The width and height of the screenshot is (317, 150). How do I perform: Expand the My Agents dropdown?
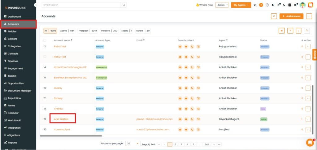[x=241, y=5]
